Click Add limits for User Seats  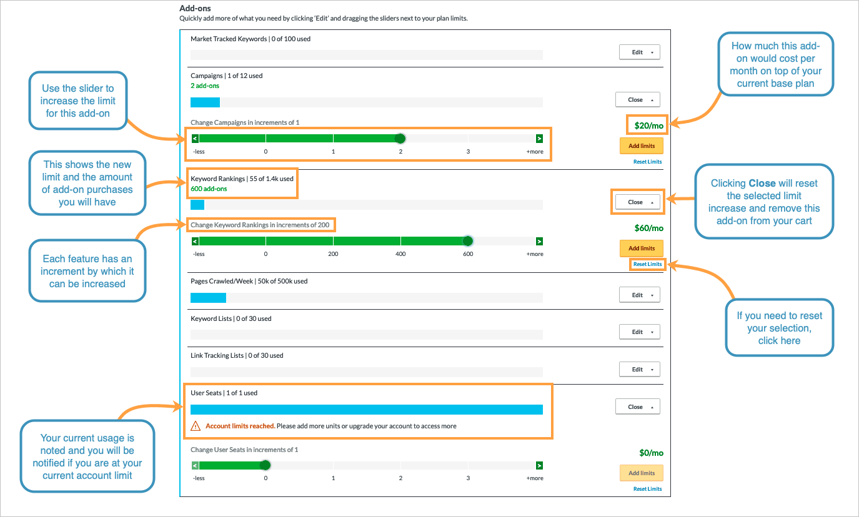coord(641,473)
